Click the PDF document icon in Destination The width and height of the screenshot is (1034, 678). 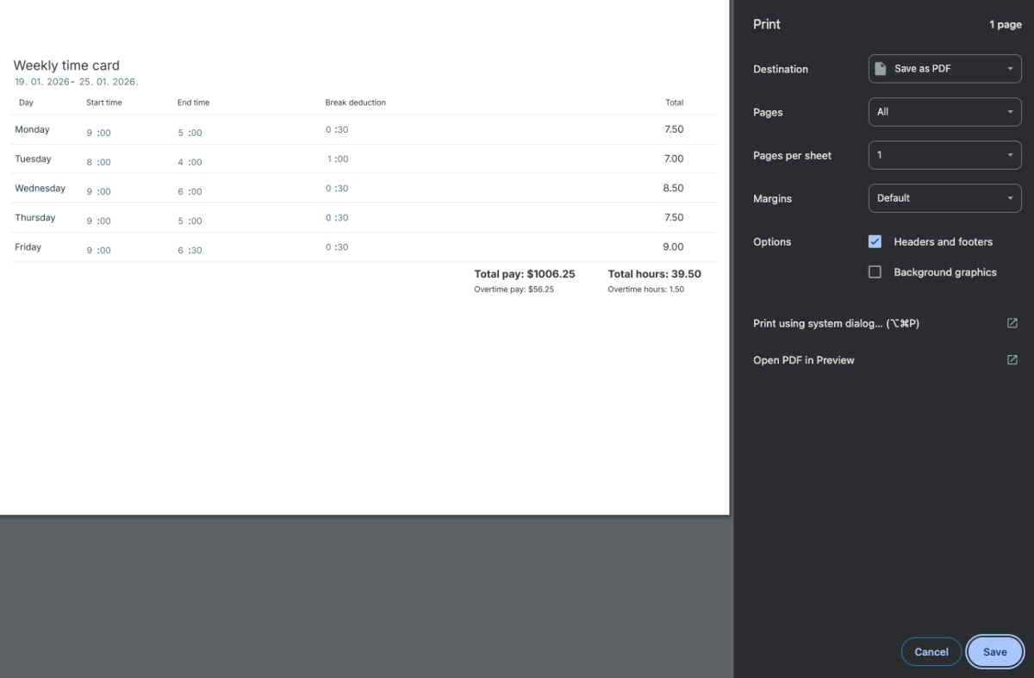(881, 69)
